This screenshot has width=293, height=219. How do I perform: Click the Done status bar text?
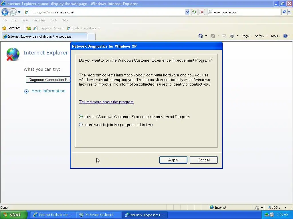pos(4,208)
